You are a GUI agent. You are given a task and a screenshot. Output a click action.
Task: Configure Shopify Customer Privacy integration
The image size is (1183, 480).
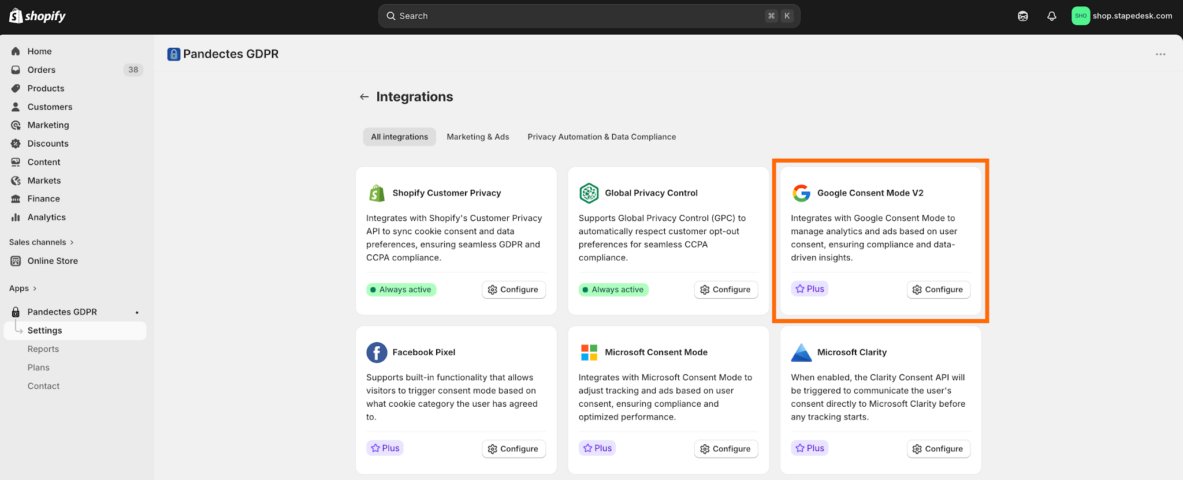[514, 290]
